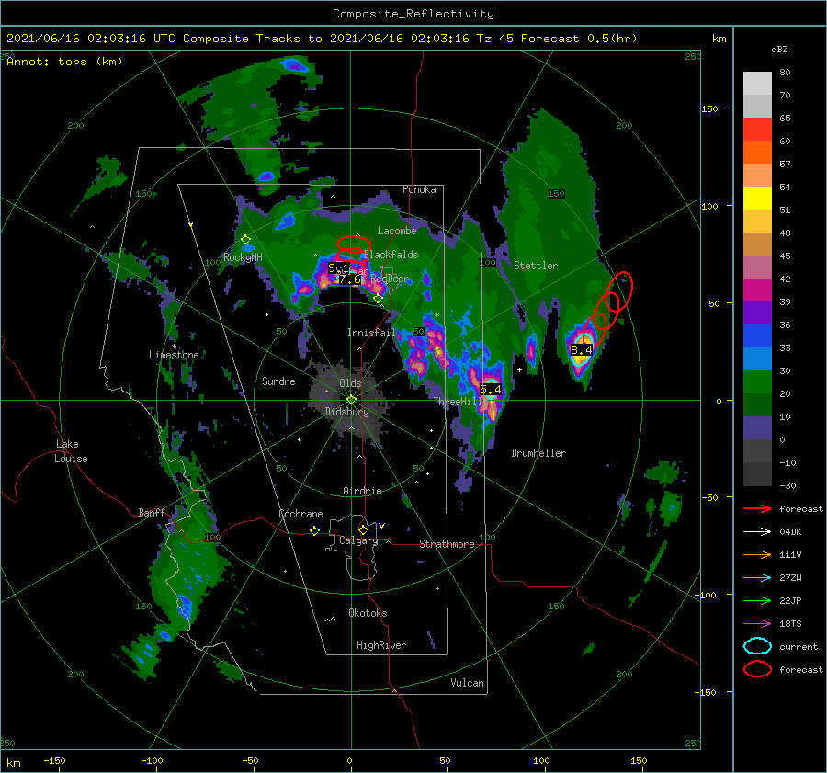This screenshot has height=773, width=827.
Task: Click the cyan storm ellipse labeled 8.4
Action: coord(583,349)
